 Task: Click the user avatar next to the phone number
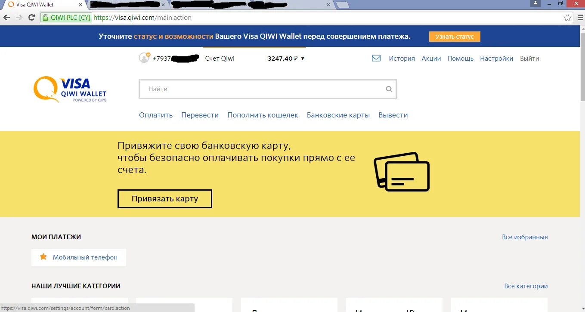[144, 58]
